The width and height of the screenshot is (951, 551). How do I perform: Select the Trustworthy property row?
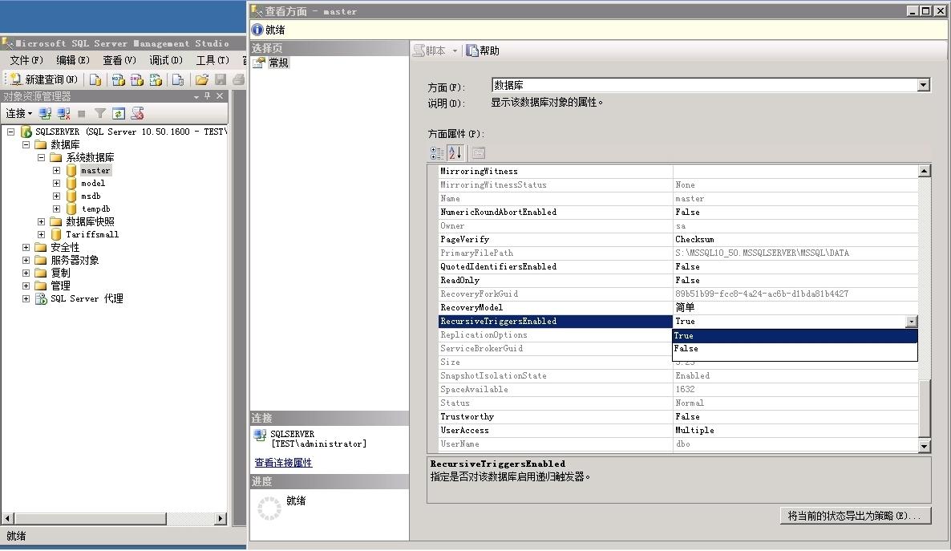pyautogui.click(x=678, y=417)
